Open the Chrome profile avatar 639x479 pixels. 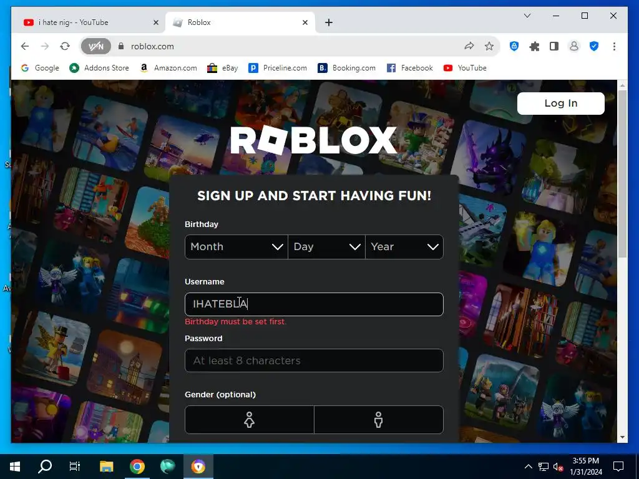[574, 46]
